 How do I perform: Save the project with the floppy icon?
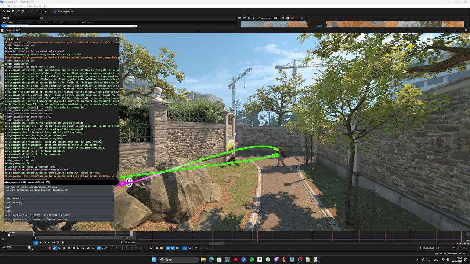(13, 11)
